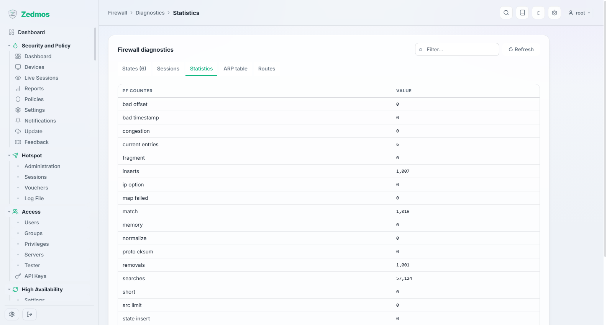Click the Notifications bell icon
The width and height of the screenshot is (607, 325).
[x=18, y=121]
